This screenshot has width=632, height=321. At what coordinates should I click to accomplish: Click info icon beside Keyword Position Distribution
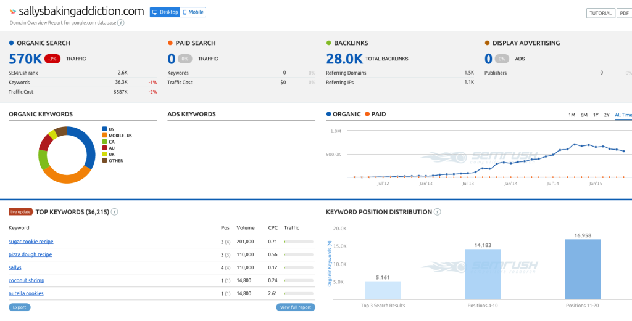(x=438, y=211)
